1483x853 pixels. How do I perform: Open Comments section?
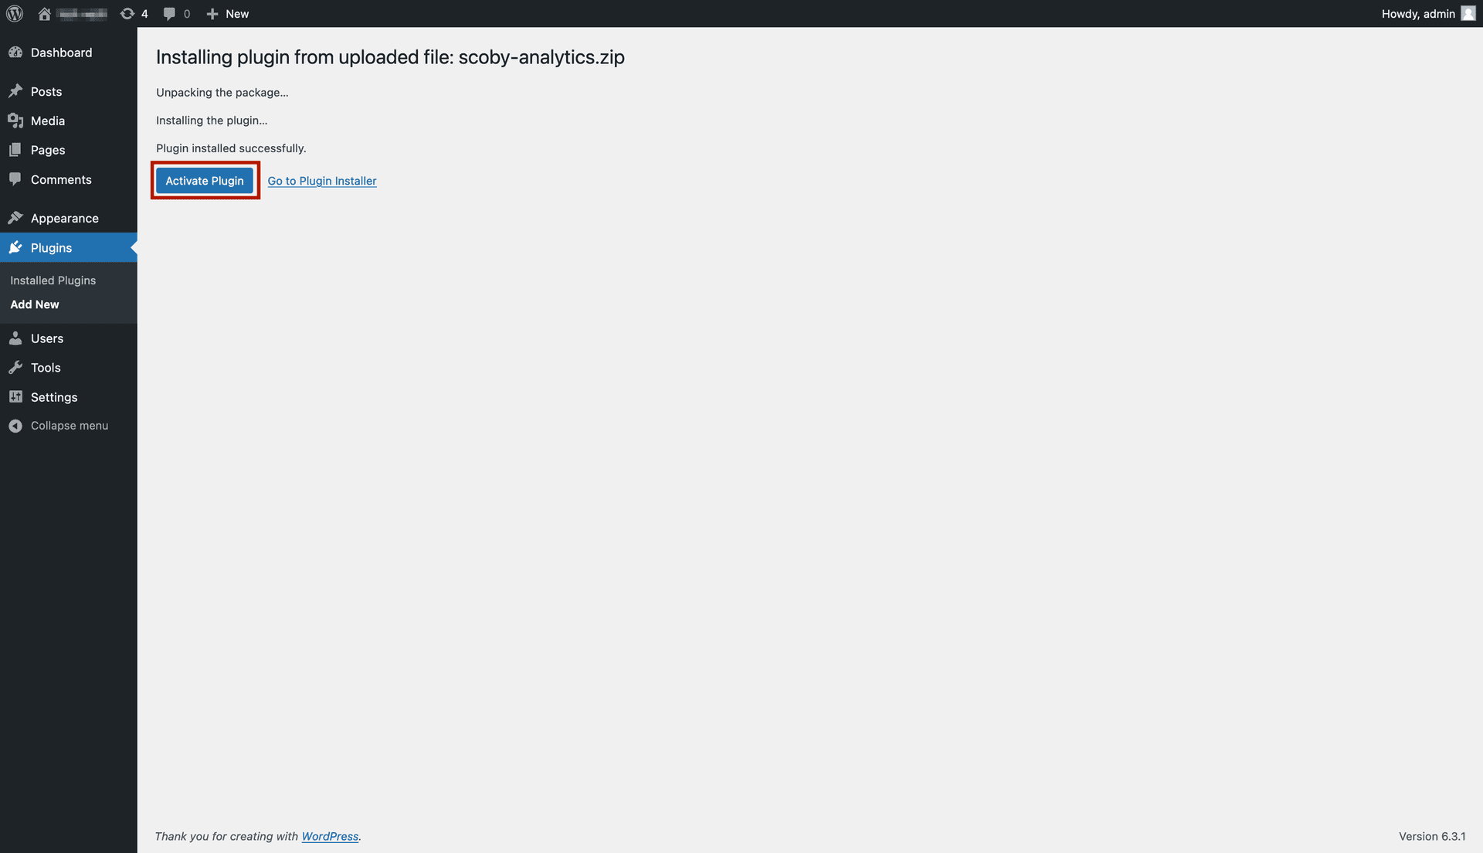61,180
